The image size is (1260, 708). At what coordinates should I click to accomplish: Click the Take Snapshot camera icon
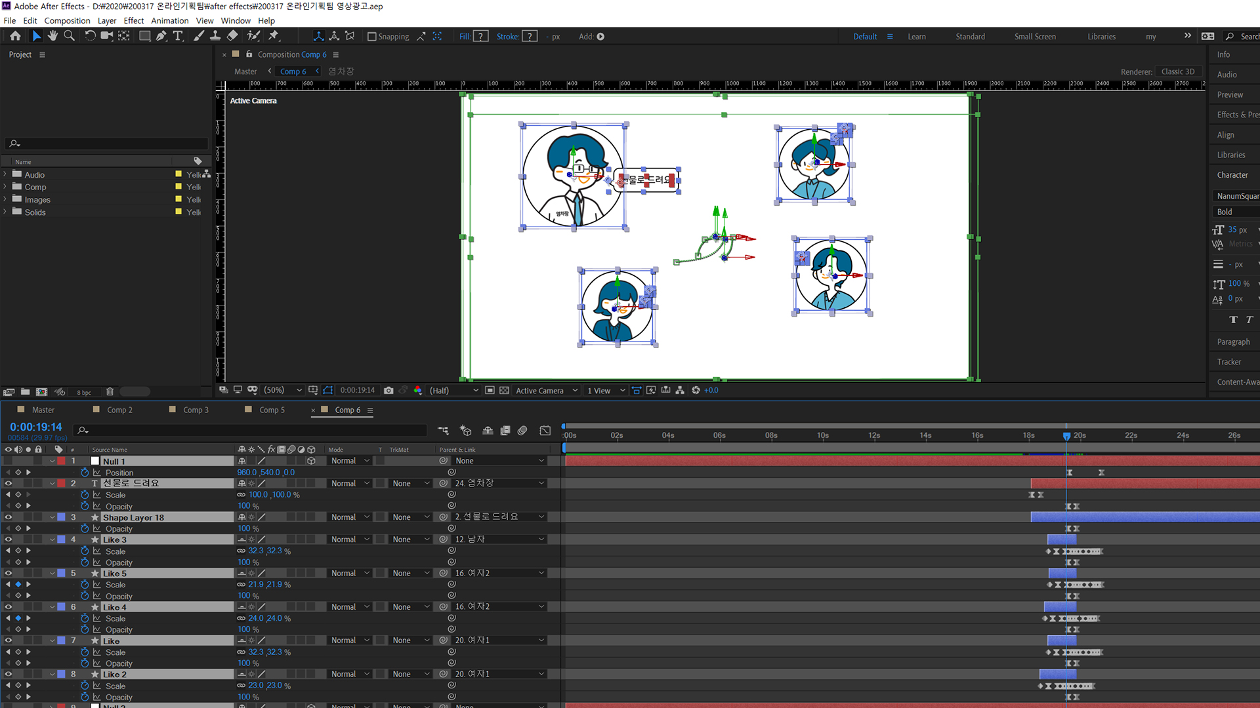[388, 391]
